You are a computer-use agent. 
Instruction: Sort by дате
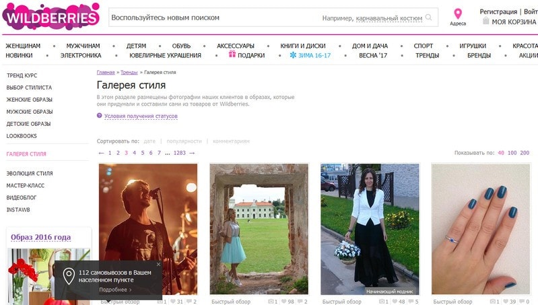tap(149, 141)
